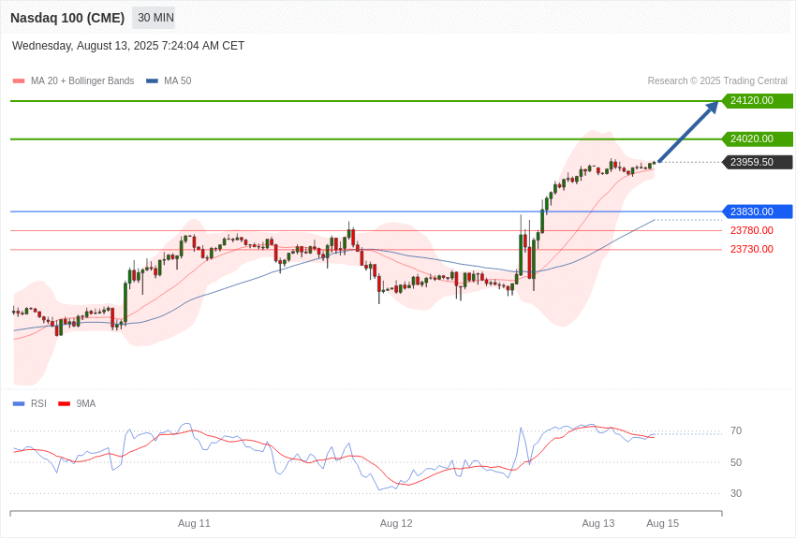
Task: Click the MA 20 + Bollinger Bands legend swatch
Action: [x=19, y=81]
